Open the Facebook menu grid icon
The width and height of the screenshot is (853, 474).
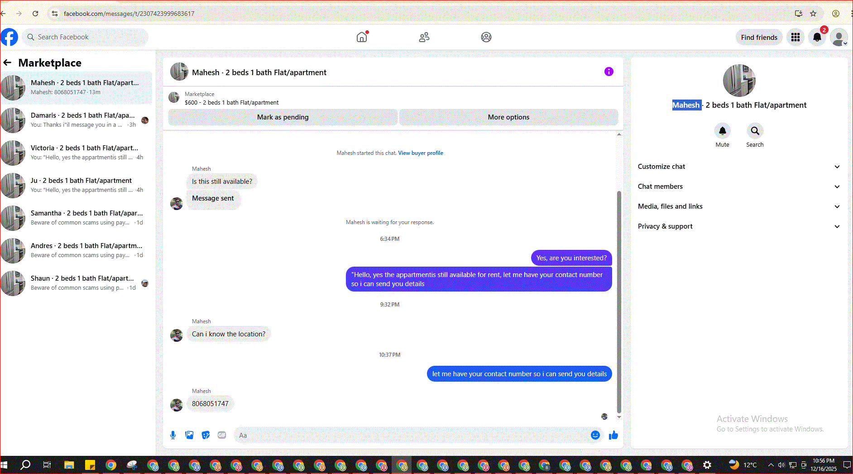tap(795, 37)
